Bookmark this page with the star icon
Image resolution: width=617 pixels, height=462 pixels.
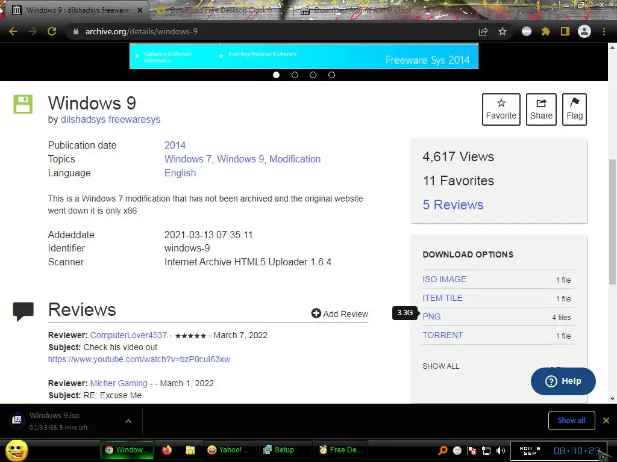[503, 31]
